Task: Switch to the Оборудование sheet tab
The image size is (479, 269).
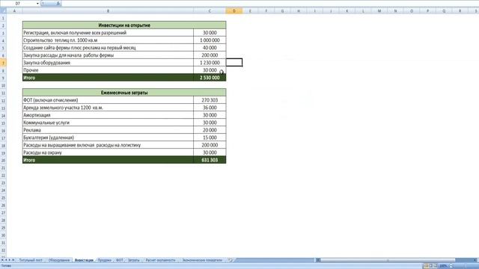Action: click(x=59, y=260)
